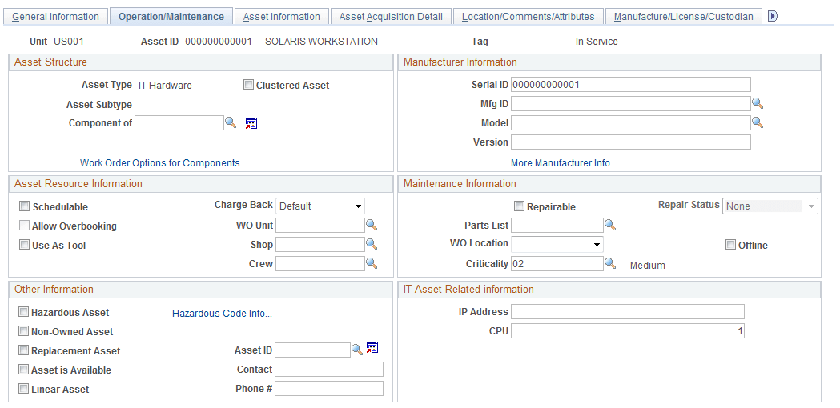Check Hazardous Asset box
The image size is (840, 408).
pyautogui.click(x=23, y=312)
